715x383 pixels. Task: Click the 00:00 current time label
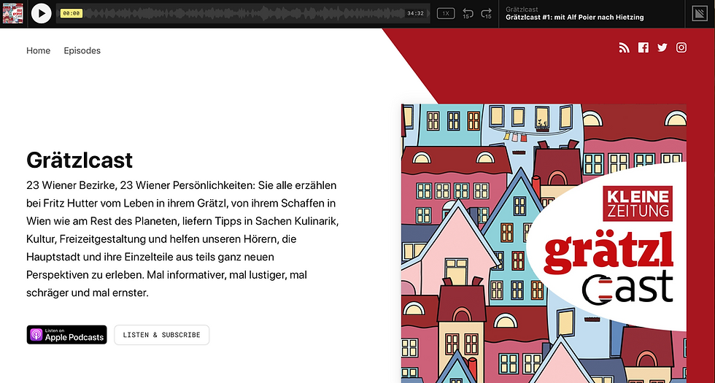71,14
